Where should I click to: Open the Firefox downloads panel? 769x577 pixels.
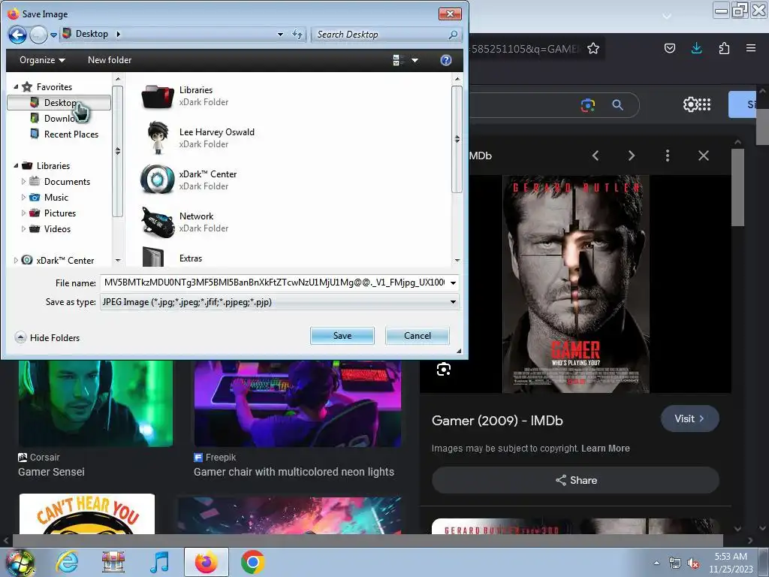696,48
